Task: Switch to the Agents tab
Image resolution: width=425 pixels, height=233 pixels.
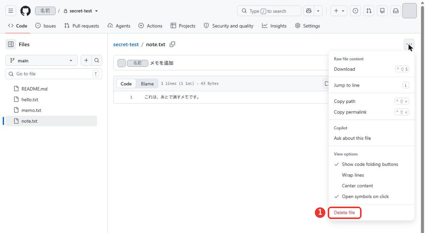Action: [119, 26]
